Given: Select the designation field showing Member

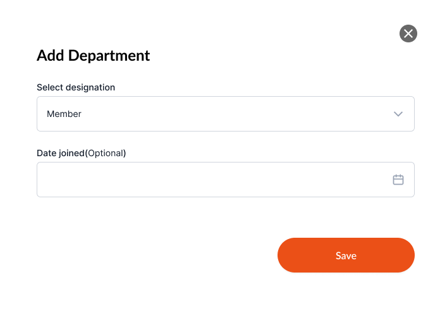Looking at the screenshot, I should (x=225, y=114).
